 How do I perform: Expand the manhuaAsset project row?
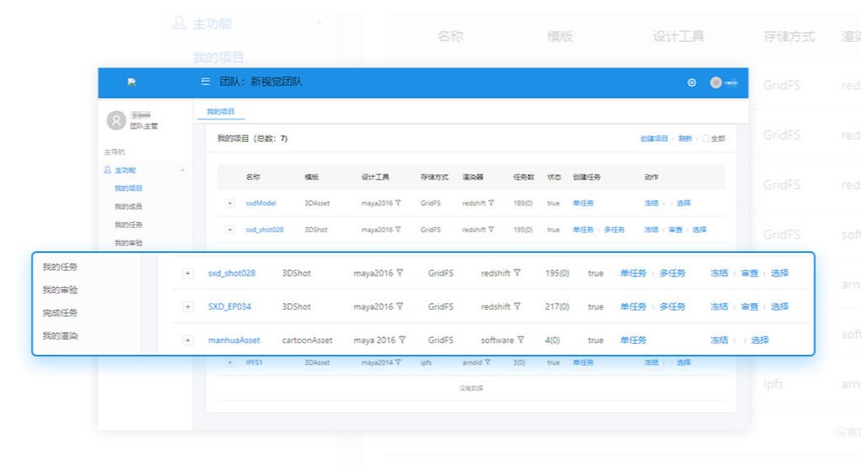point(188,340)
